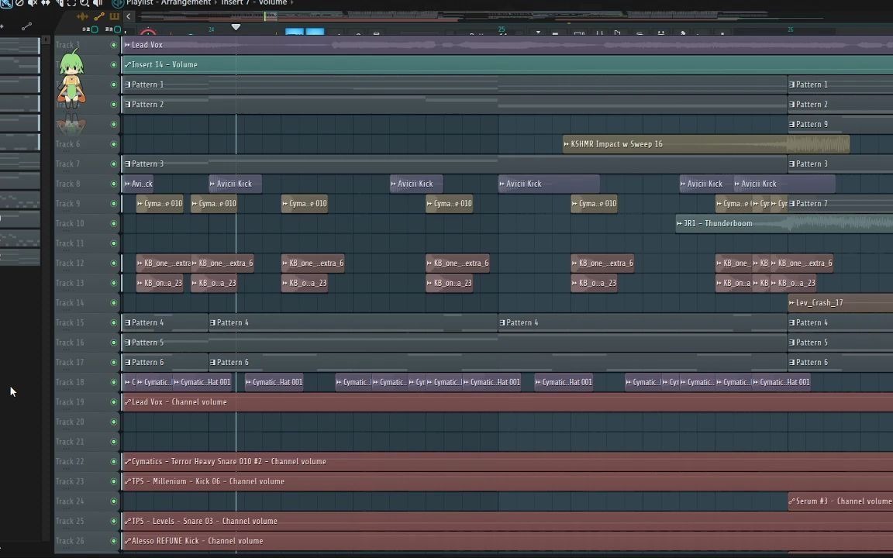Mute Track 10 with its green switch

click(113, 223)
